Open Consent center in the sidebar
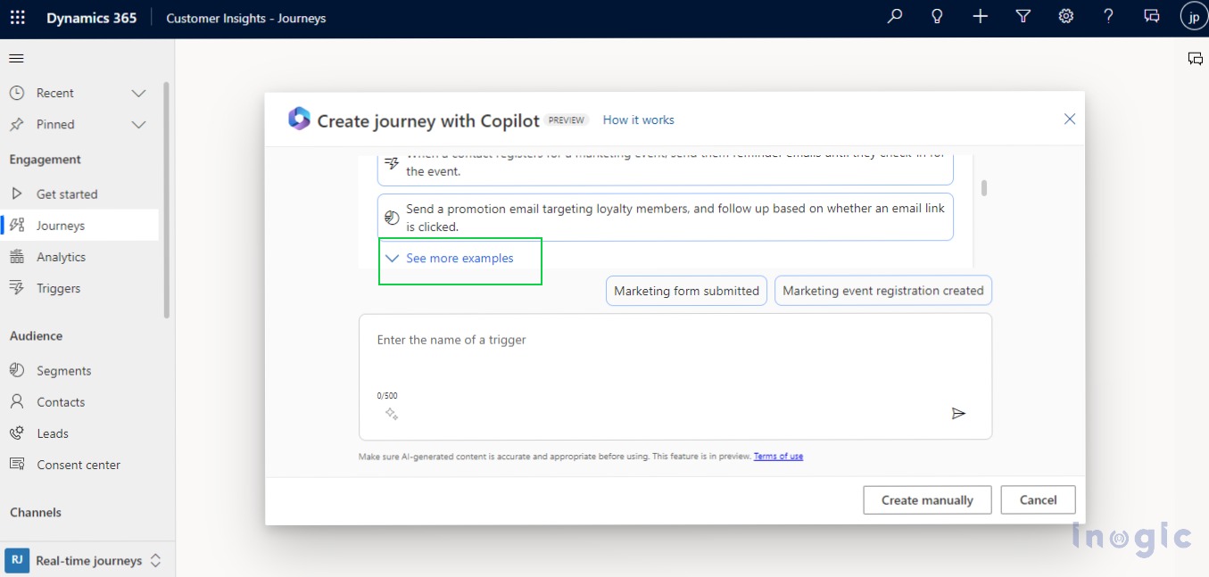 [x=79, y=465]
